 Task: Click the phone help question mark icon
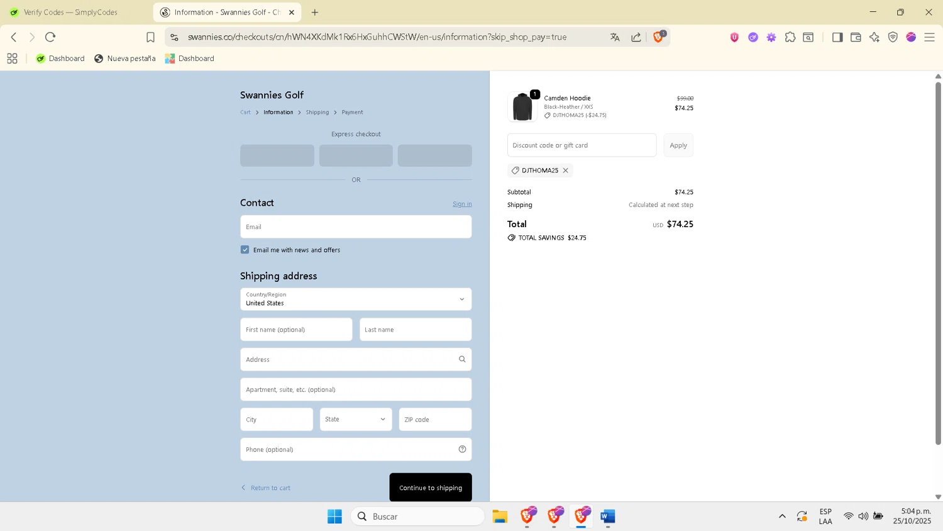462,449
